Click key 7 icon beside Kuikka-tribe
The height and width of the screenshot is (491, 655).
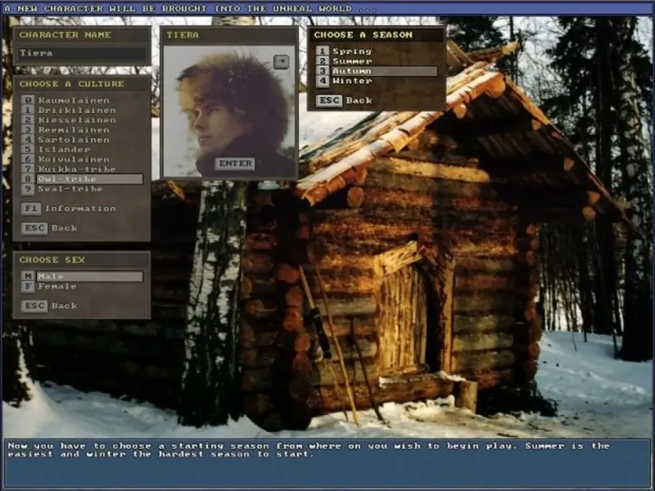tap(28, 169)
